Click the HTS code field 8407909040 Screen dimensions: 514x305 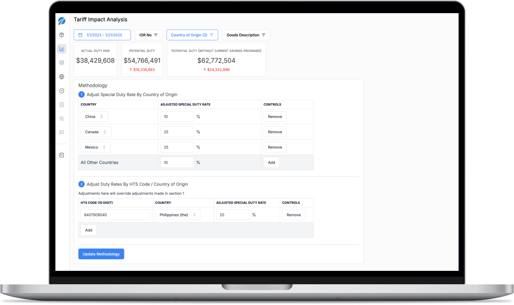(x=116, y=215)
